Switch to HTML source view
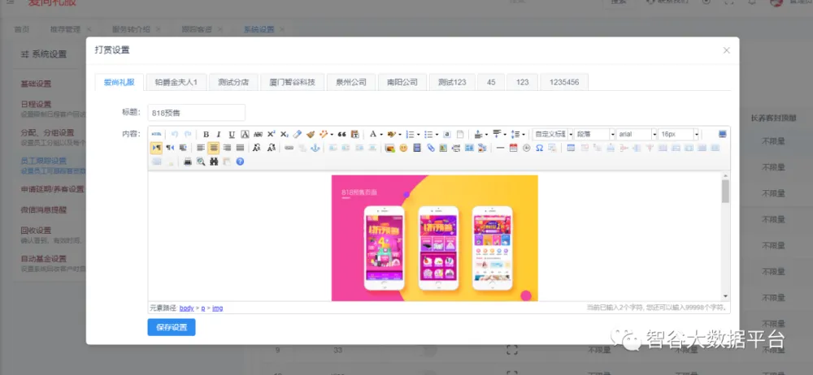This screenshot has height=375, width=813. [156, 134]
